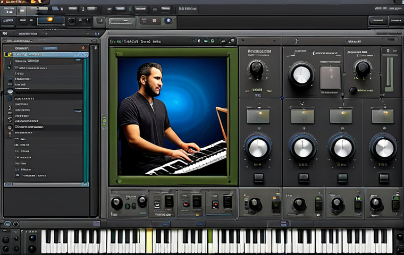The width and height of the screenshot is (404, 255).
Task: Click the third blue-ringed silver knob
Action: 342,148
